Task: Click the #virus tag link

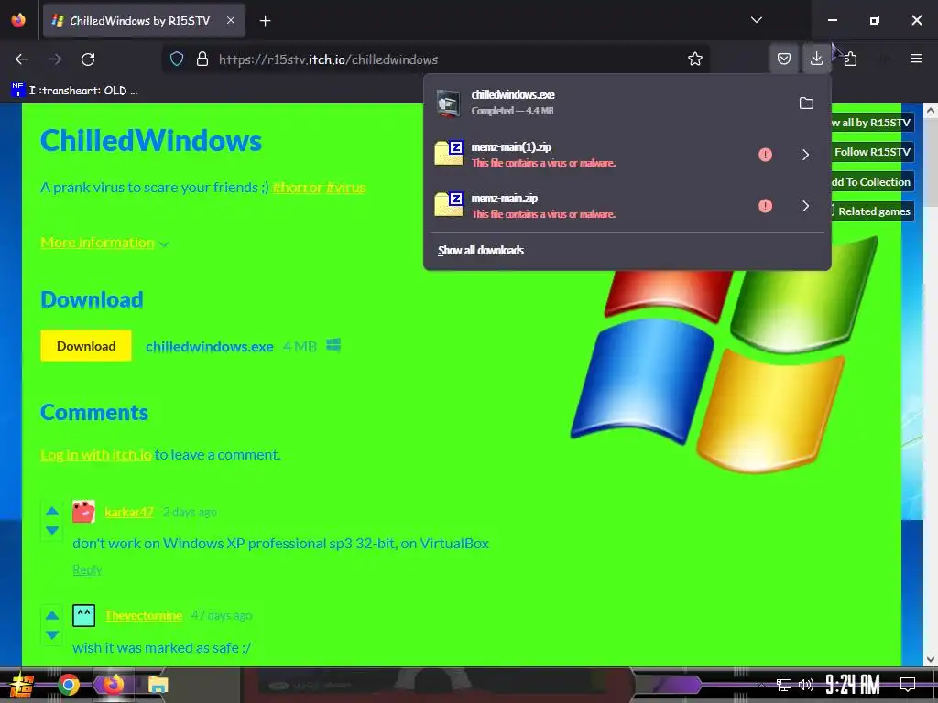Action: click(345, 188)
